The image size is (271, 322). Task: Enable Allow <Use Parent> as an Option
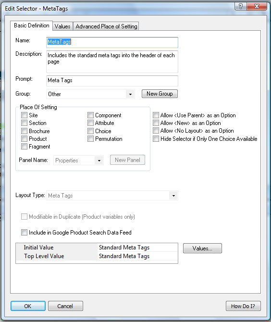(x=156, y=115)
